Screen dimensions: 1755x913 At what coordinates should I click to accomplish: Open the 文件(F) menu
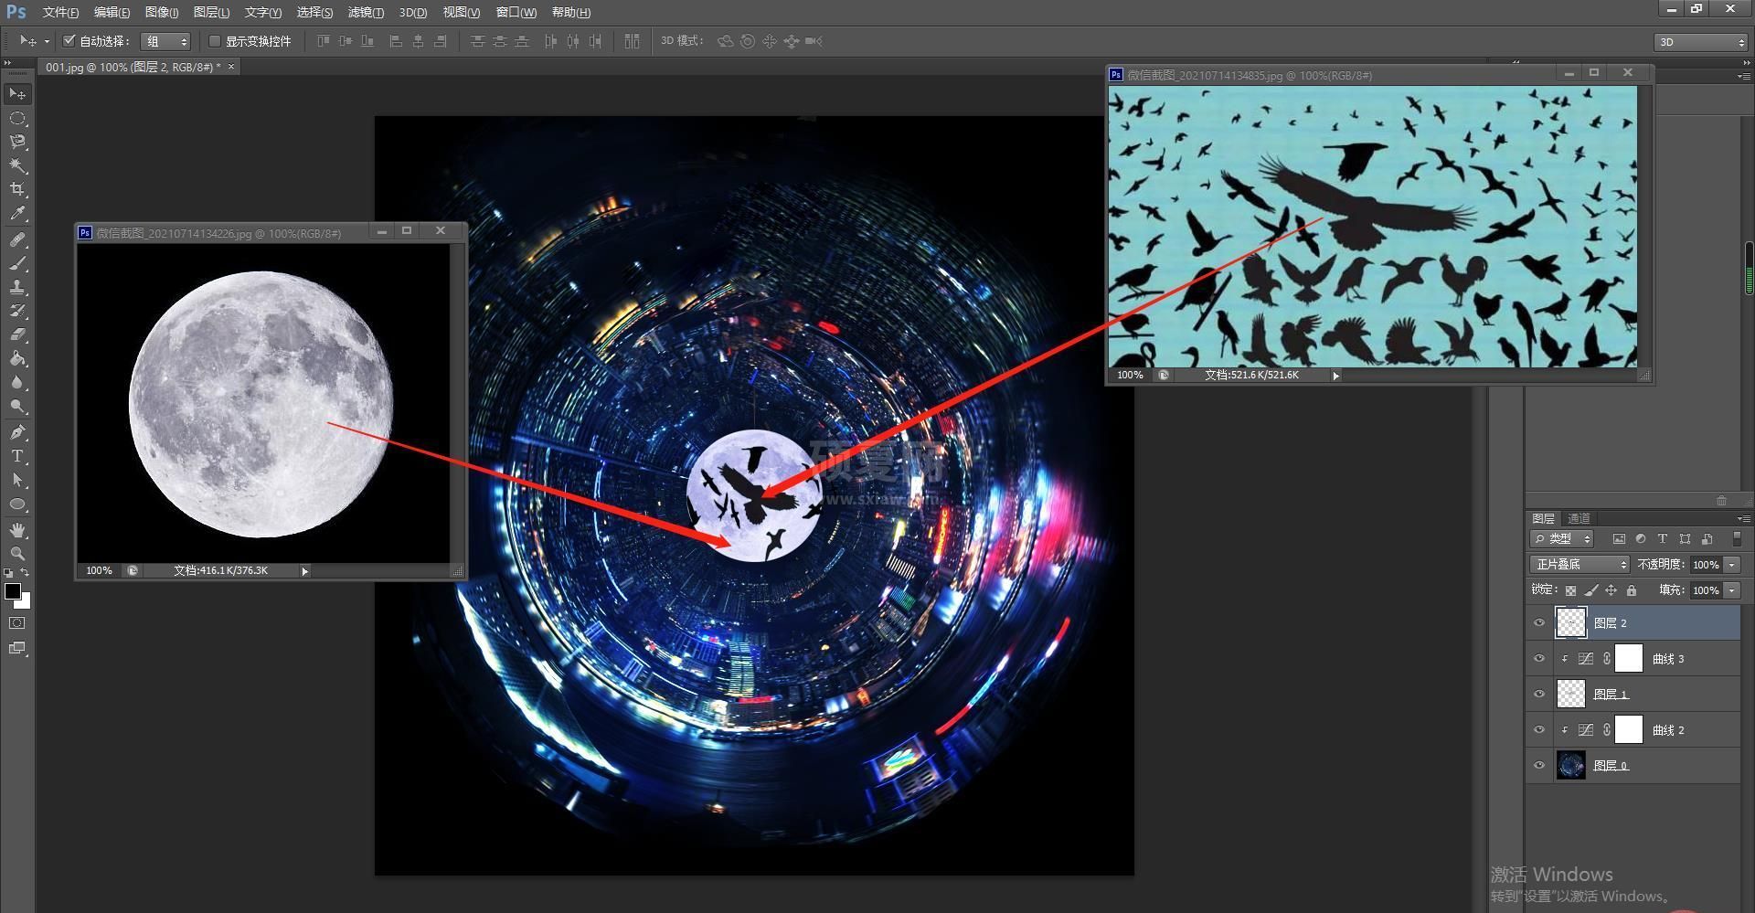tap(60, 12)
